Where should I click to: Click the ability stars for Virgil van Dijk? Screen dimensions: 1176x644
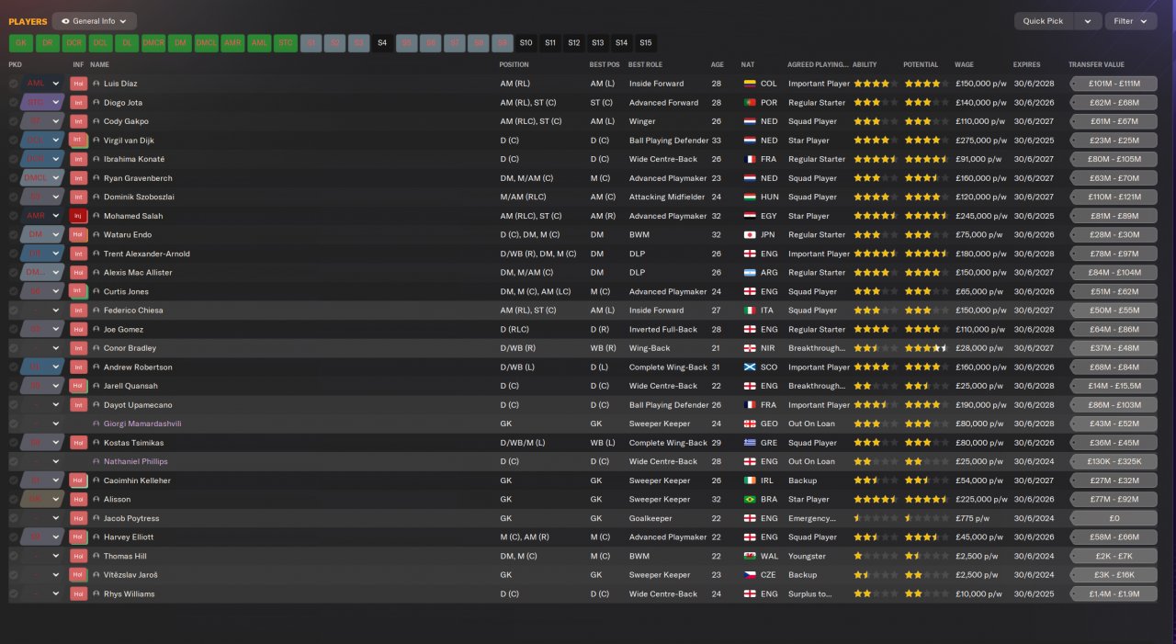pyautogui.click(x=874, y=141)
